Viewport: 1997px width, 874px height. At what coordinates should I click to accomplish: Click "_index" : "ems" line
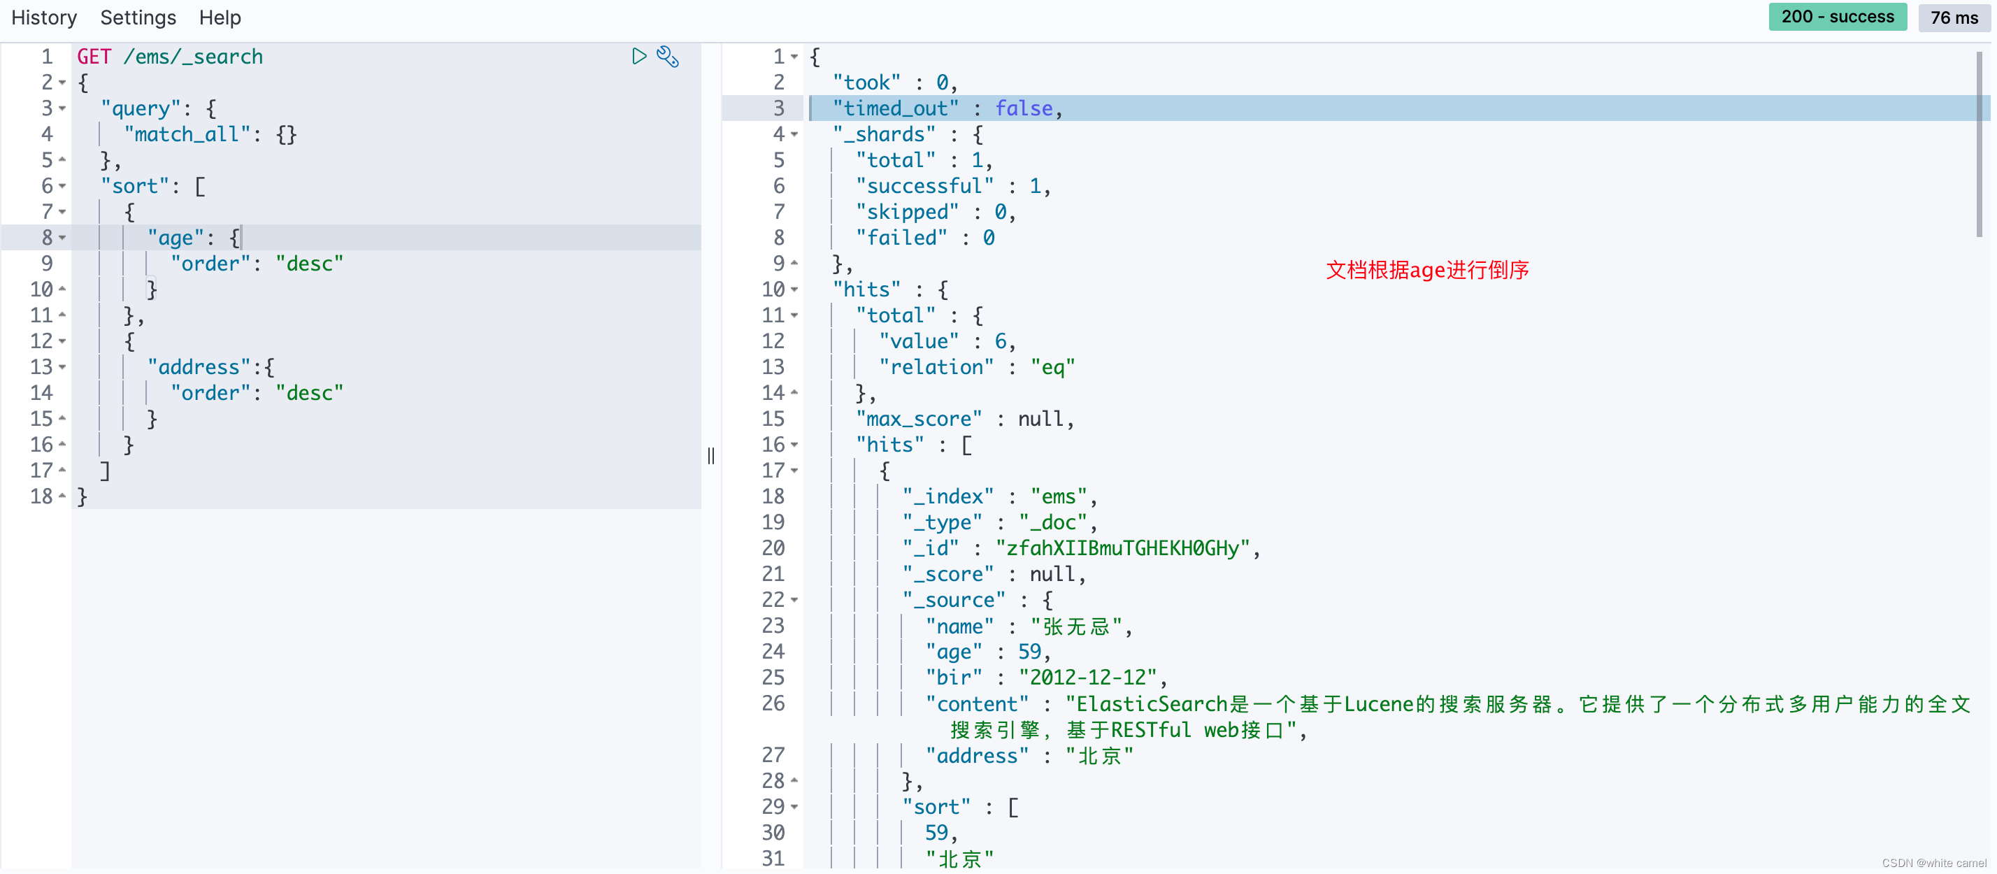pyautogui.click(x=1000, y=496)
